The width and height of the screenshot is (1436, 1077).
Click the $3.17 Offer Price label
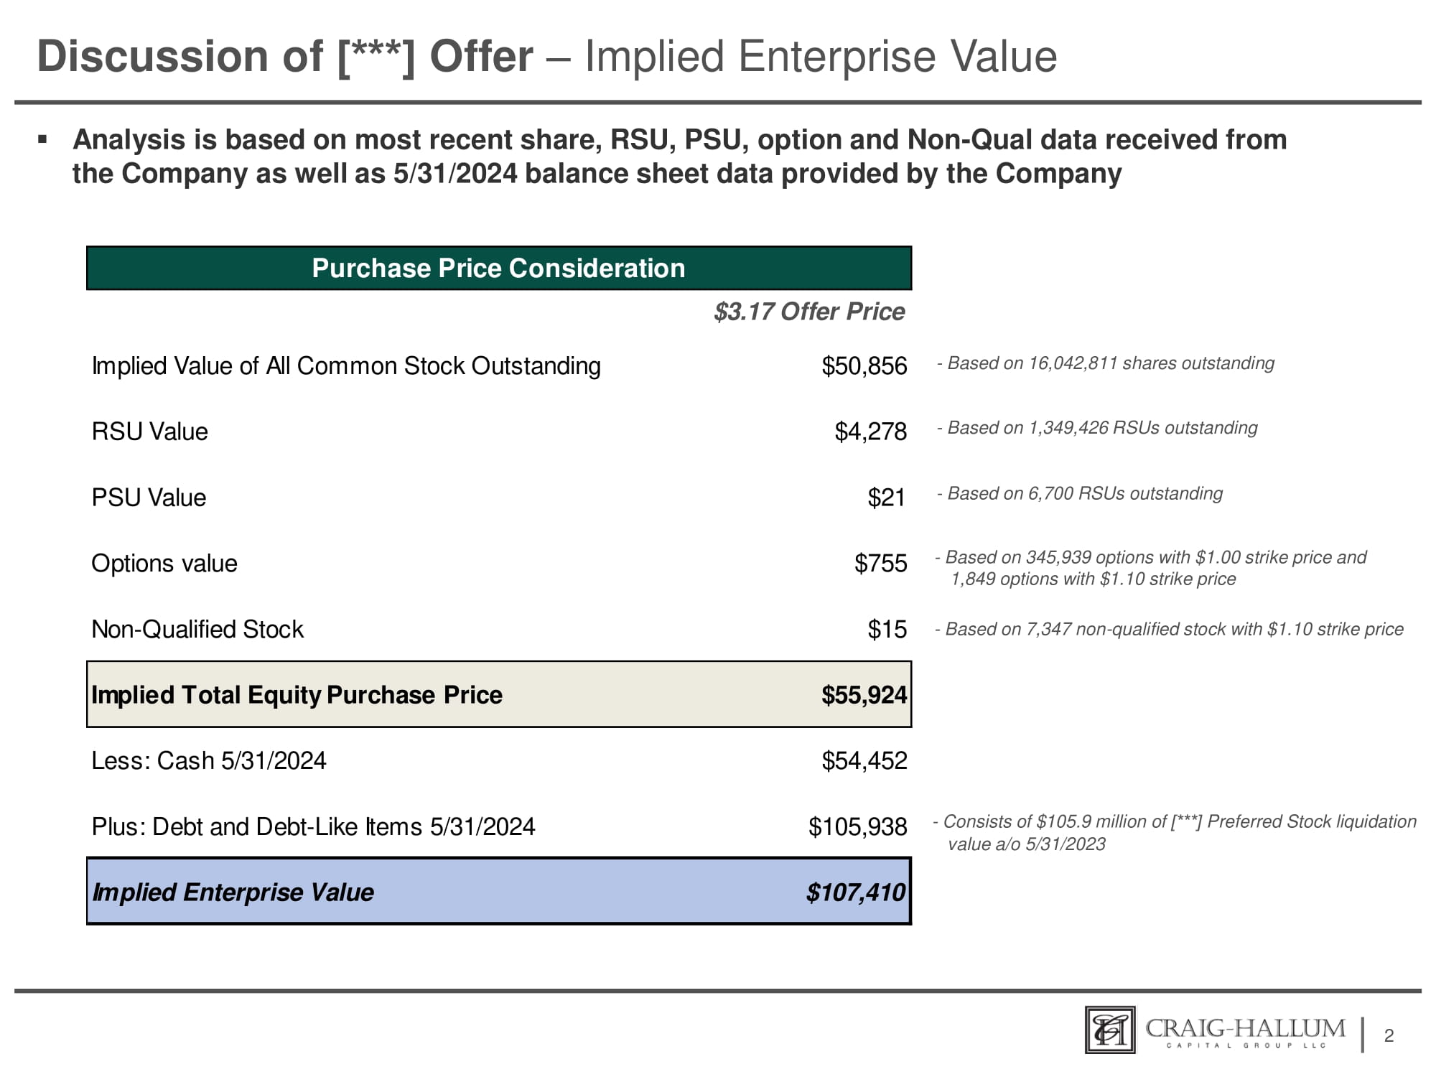click(809, 312)
